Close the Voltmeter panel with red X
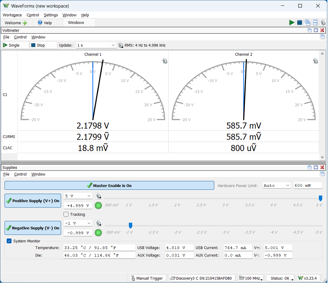 point(322,30)
